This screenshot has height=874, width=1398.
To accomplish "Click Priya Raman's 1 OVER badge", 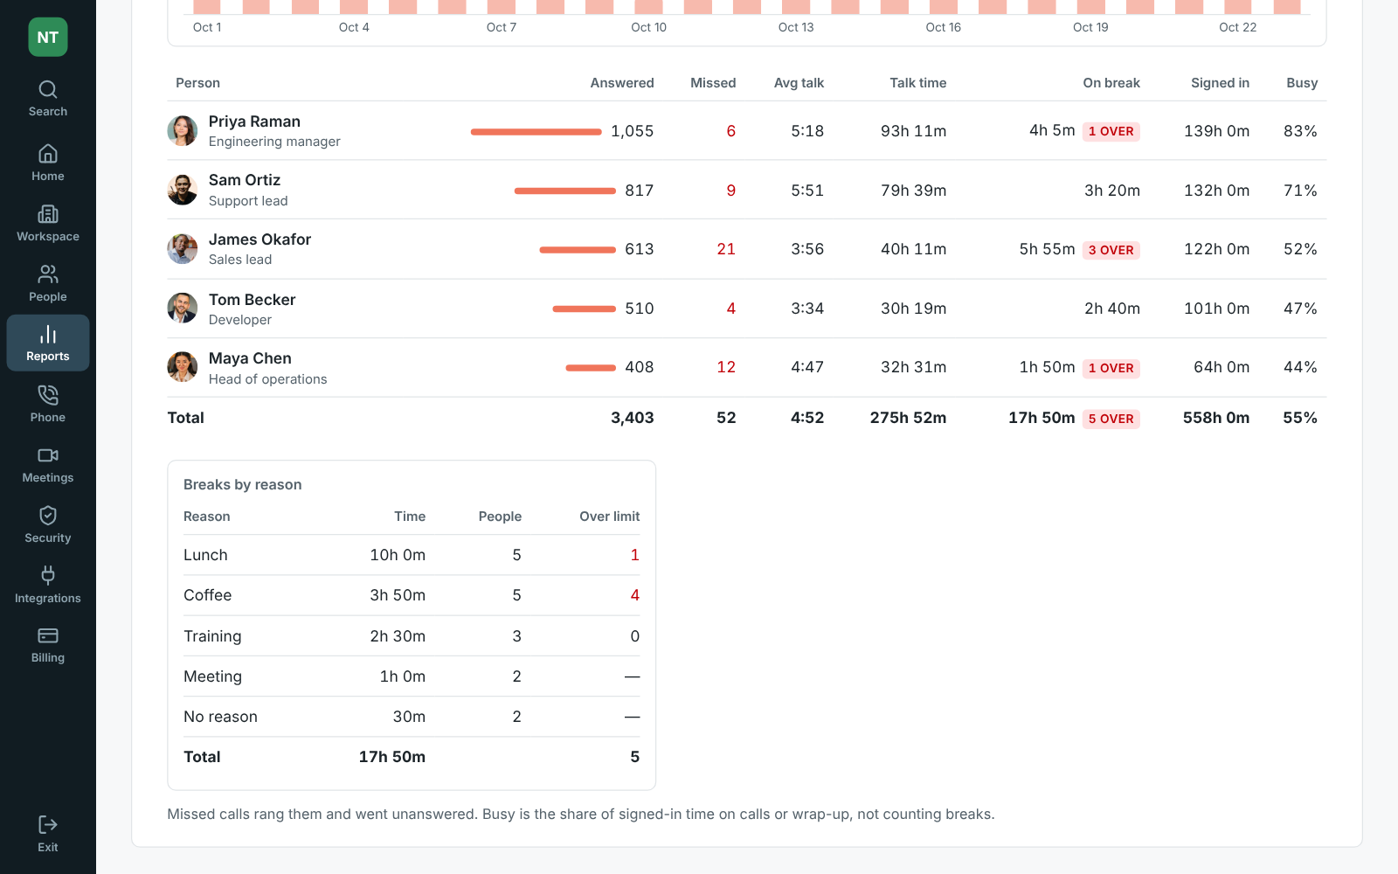I will tap(1111, 131).
